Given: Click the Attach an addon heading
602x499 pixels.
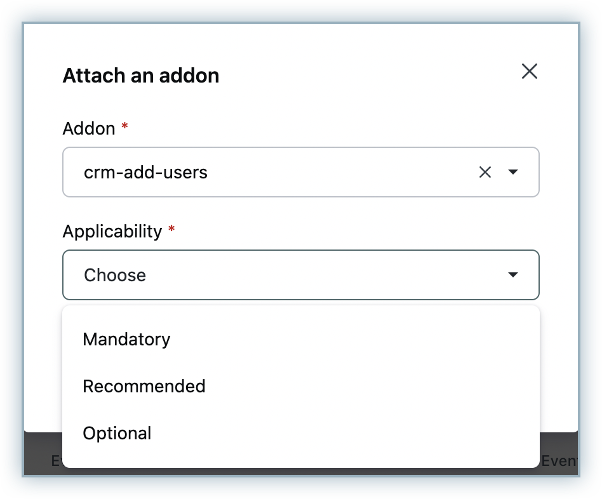Looking at the screenshot, I should tap(140, 76).
